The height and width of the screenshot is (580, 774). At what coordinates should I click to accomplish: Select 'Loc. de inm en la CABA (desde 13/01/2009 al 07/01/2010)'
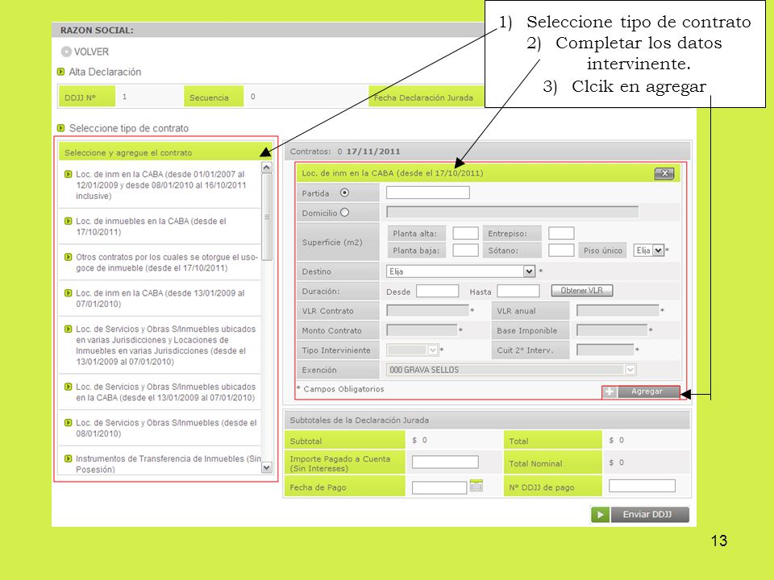[x=160, y=298]
